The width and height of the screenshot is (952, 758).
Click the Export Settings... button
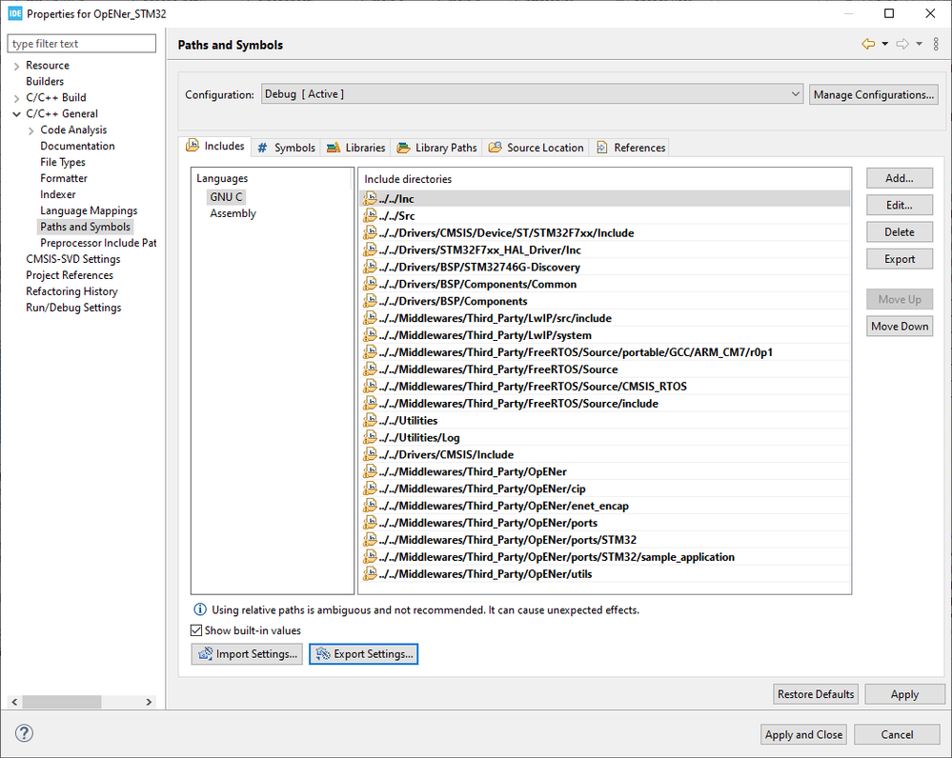click(364, 653)
